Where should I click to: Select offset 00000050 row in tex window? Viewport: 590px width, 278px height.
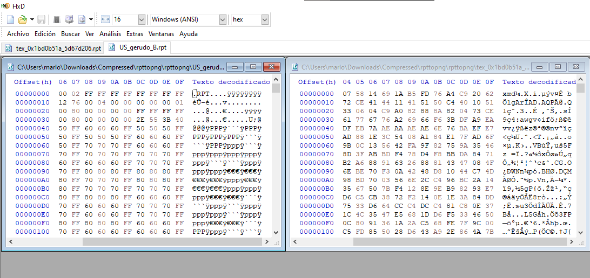pyautogui.click(x=317, y=137)
